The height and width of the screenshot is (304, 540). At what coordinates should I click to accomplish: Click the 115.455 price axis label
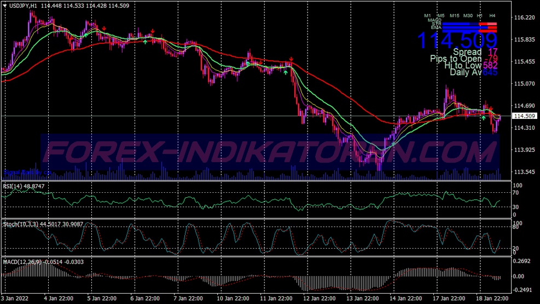point(524,62)
